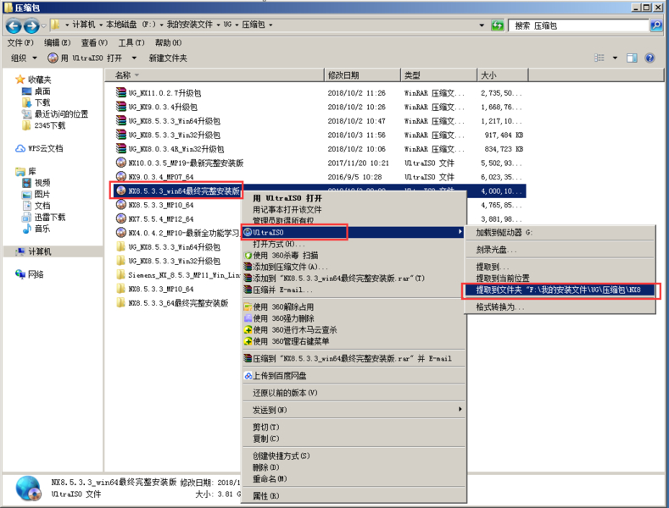Open recent pages dropdown next to forward arrow

point(43,26)
